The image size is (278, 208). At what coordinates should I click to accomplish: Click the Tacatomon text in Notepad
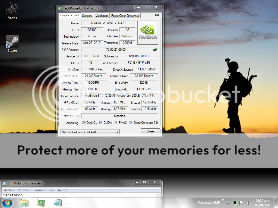pyautogui.click(x=13, y=195)
